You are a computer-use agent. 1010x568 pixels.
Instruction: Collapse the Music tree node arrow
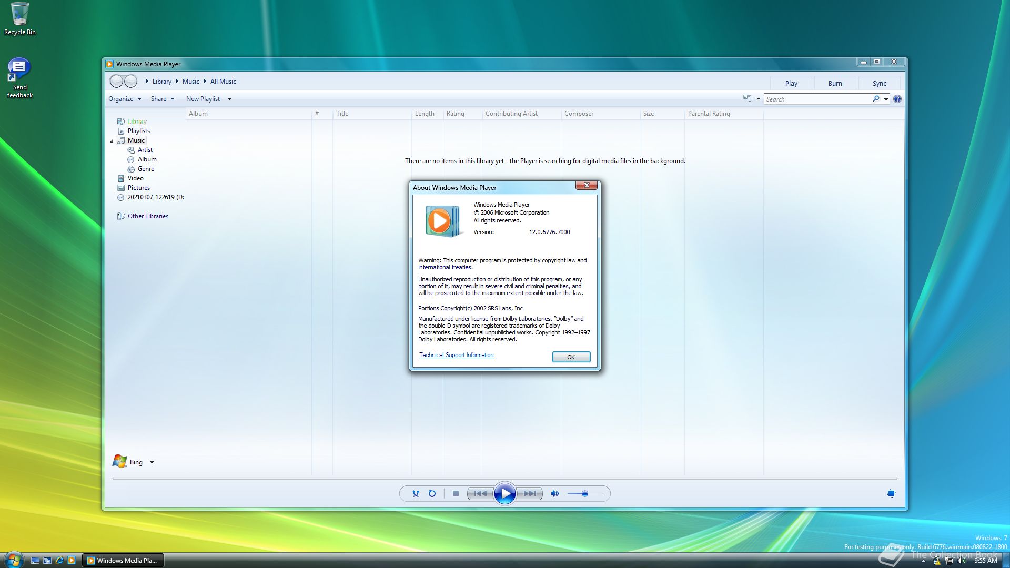pyautogui.click(x=112, y=141)
